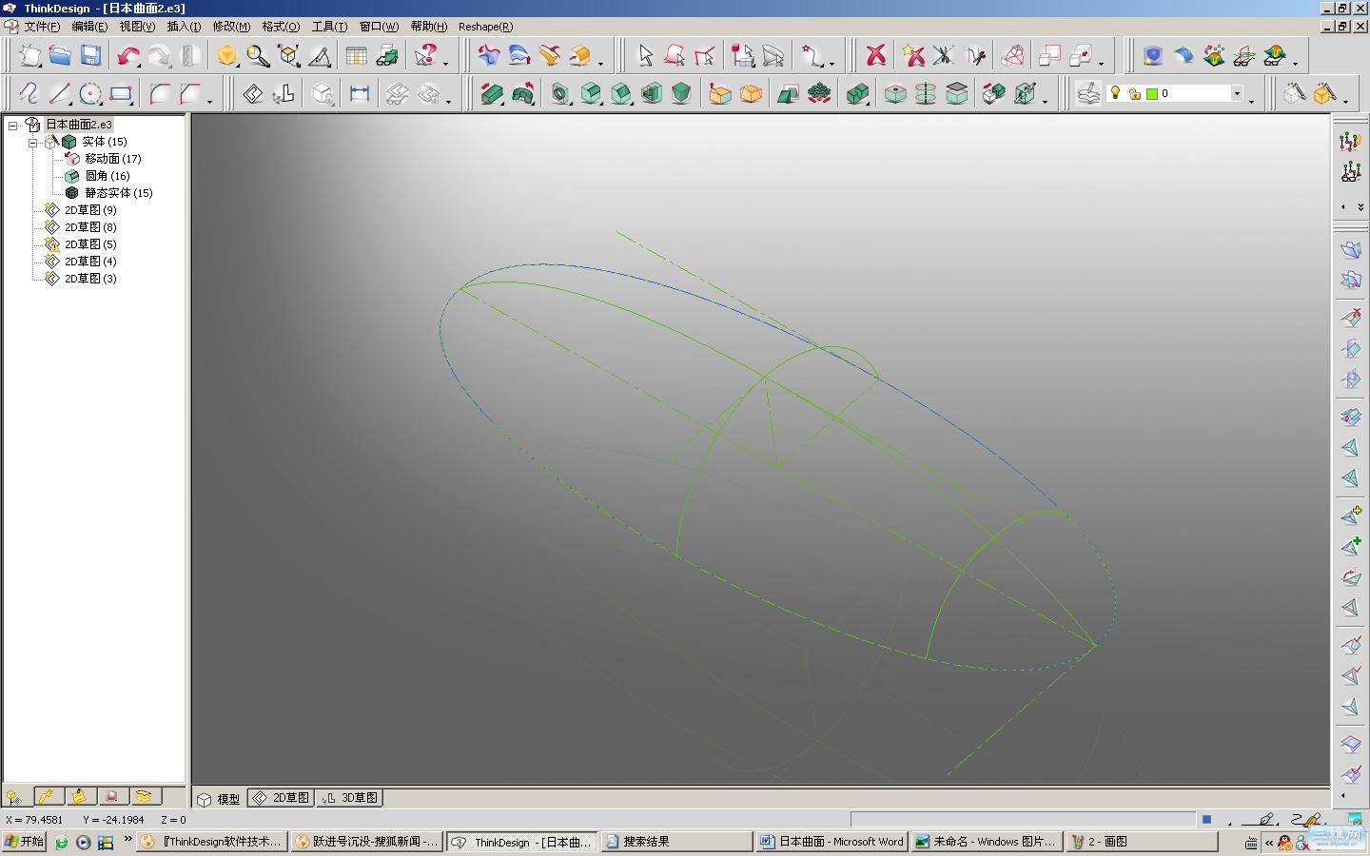Select 2D草图 (9) in the tree
The image size is (1370, 856).
coord(90,210)
